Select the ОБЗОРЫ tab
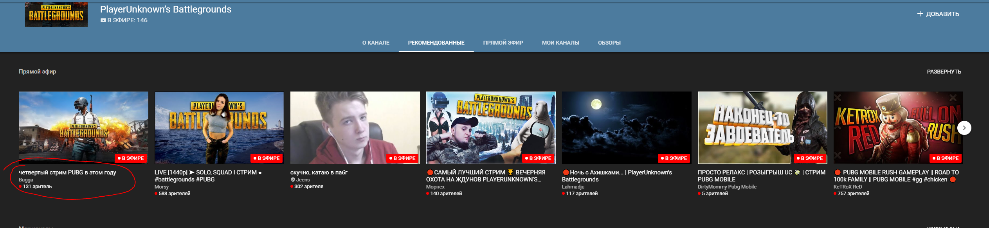The width and height of the screenshot is (989, 228). 609,43
